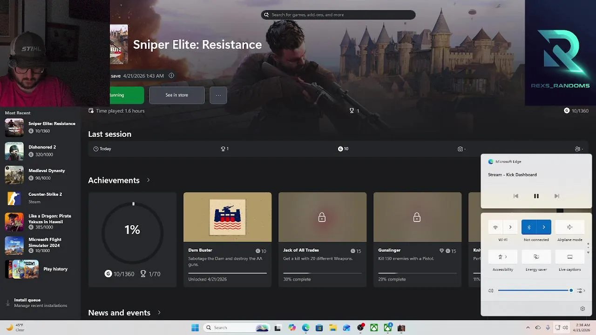Viewport: 596px width, 335px height.
Task: Expand Bluetooth devices arrow
Action: point(544,227)
